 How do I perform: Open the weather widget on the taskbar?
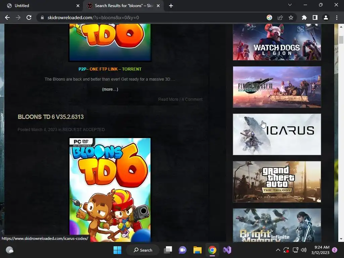coord(9,250)
